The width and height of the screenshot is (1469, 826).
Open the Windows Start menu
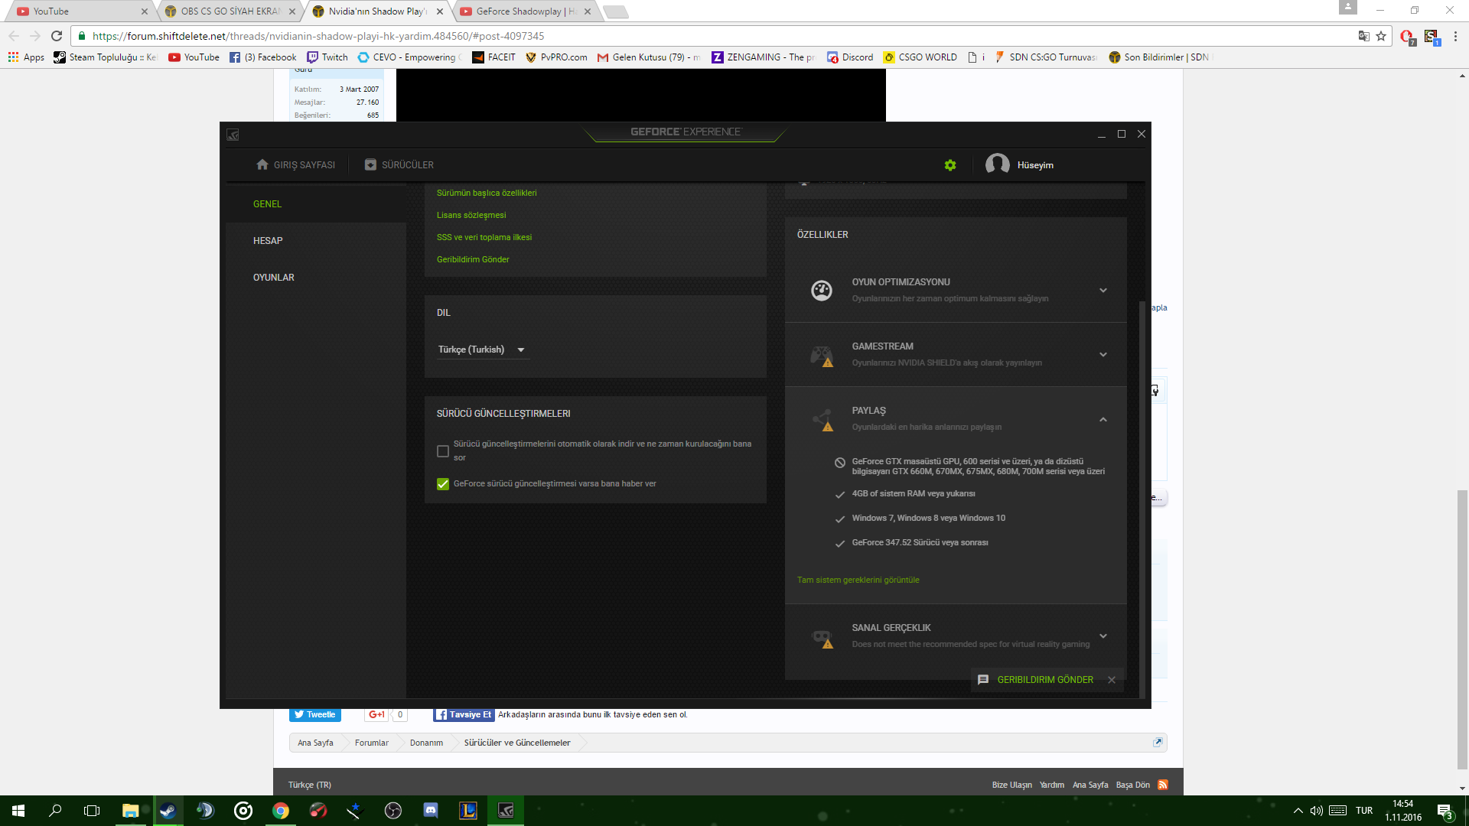(18, 811)
